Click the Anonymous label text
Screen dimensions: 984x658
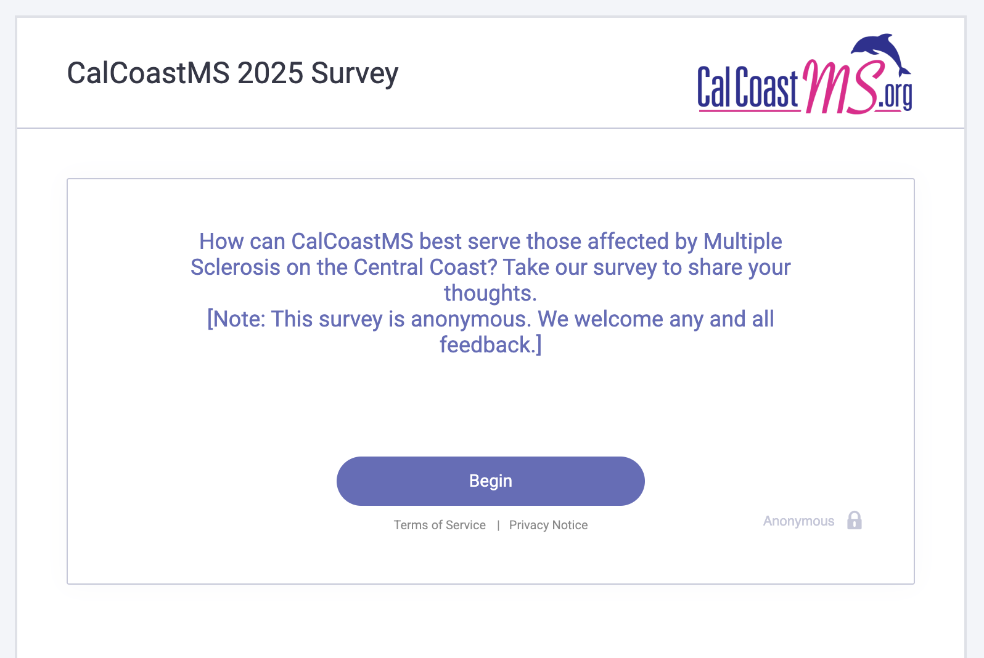click(798, 521)
